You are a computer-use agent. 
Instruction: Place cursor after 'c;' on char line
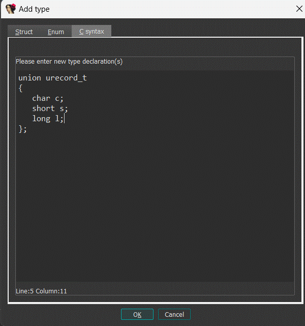[64, 98]
